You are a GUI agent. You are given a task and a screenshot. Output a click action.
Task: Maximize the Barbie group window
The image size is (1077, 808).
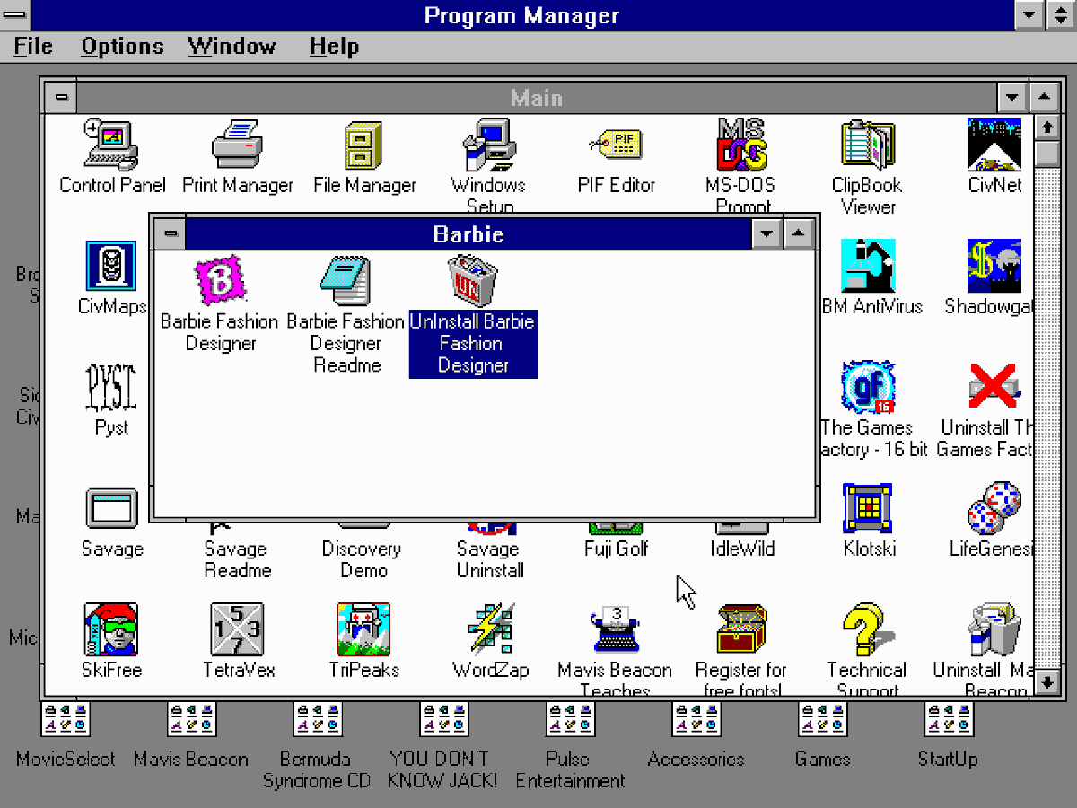799,234
